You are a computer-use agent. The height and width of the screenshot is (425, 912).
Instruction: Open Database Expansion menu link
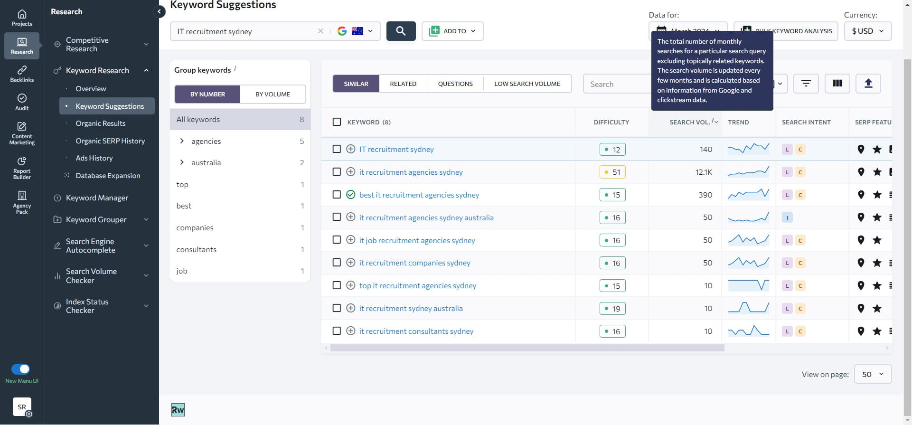(108, 175)
